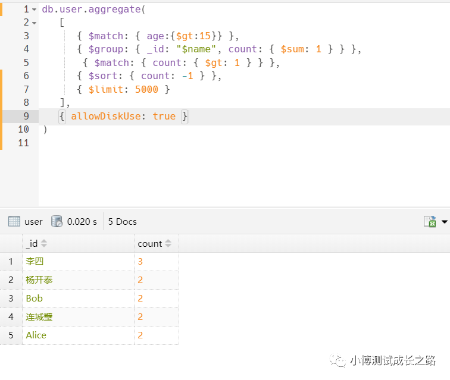Click the count value 3 cell

tap(140, 262)
